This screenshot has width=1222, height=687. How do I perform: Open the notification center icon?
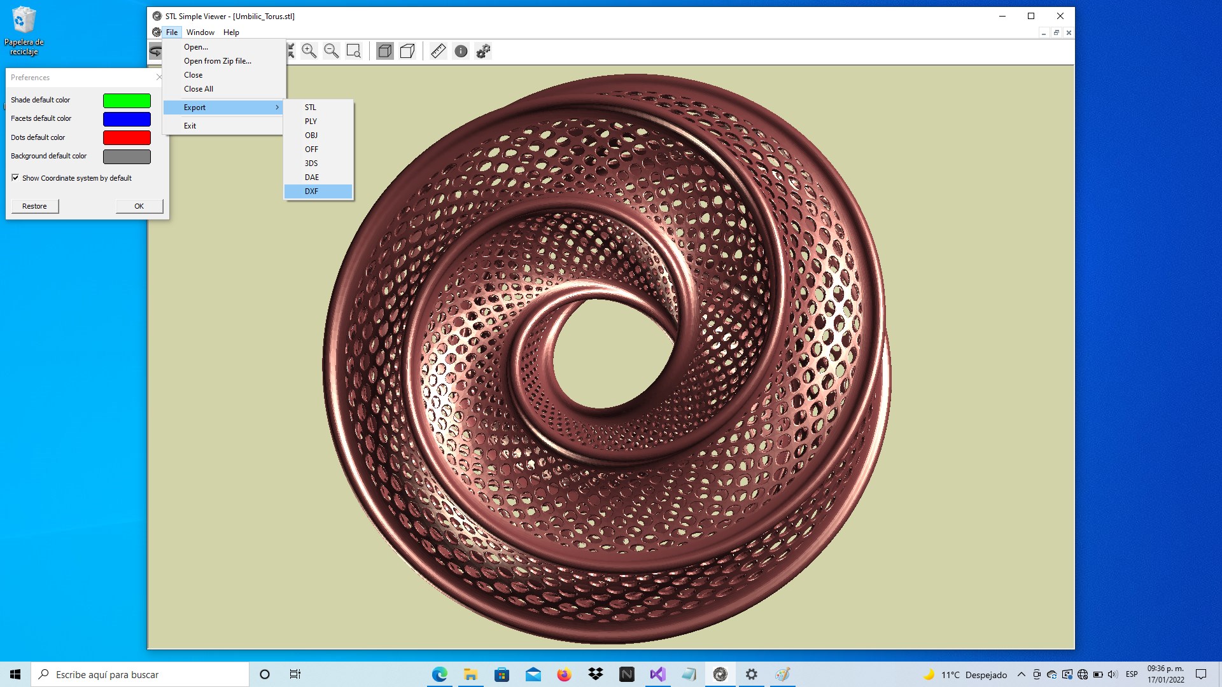point(1201,674)
